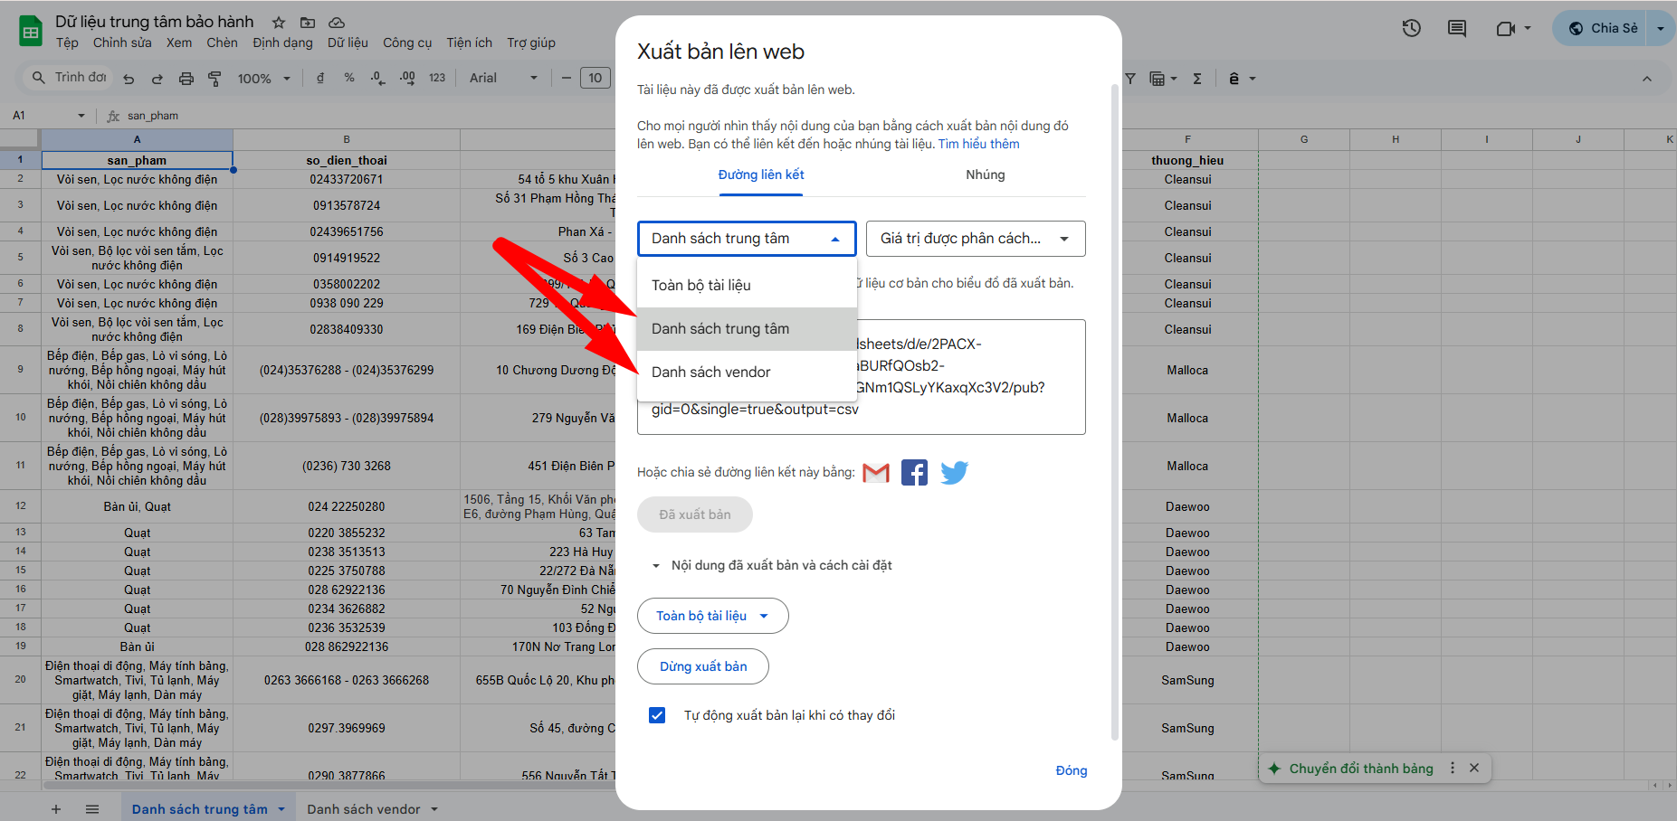Open the Chỉnh sửa menu

point(122,42)
